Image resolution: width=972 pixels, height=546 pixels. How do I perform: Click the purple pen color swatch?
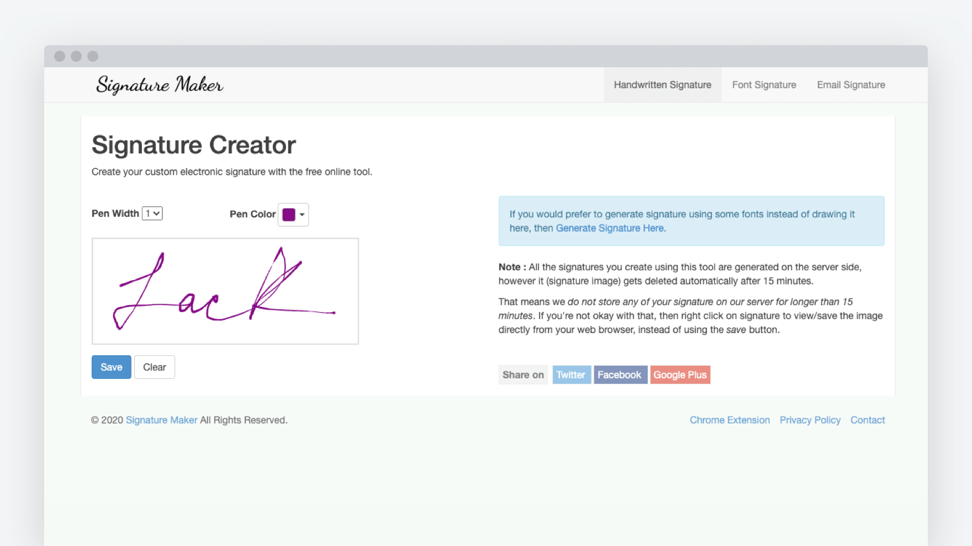(289, 215)
